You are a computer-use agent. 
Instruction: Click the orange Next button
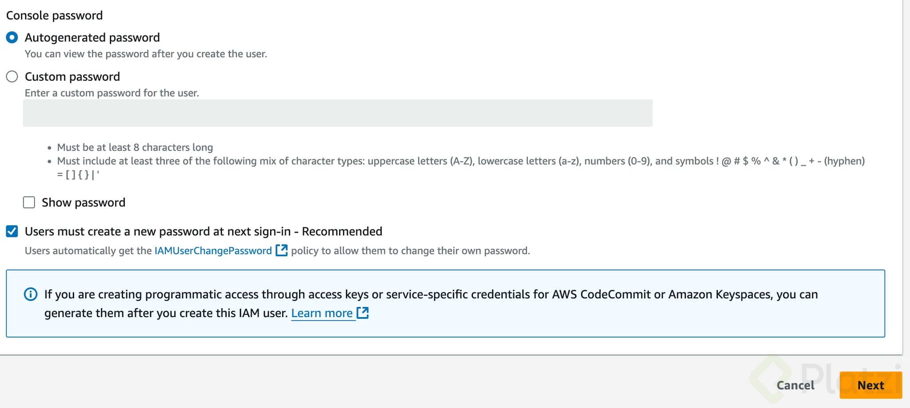coord(870,385)
